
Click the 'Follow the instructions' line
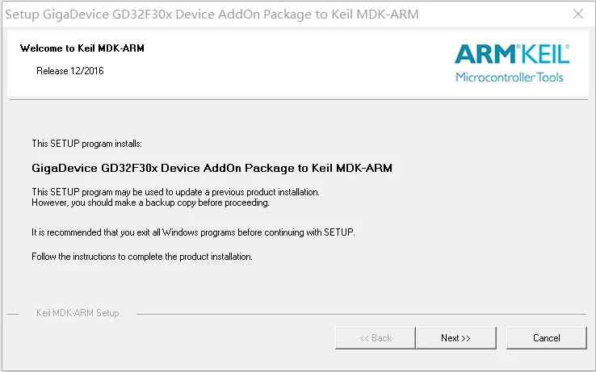coord(142,257)
